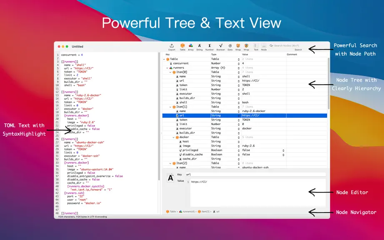This screenshot has height=240, width=384.
Task: Select the name row with value shell
Action: [244, 76]
